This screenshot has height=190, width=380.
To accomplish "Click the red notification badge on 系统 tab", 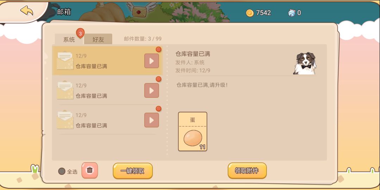I will pyautogui.click(x=81, y=33).
